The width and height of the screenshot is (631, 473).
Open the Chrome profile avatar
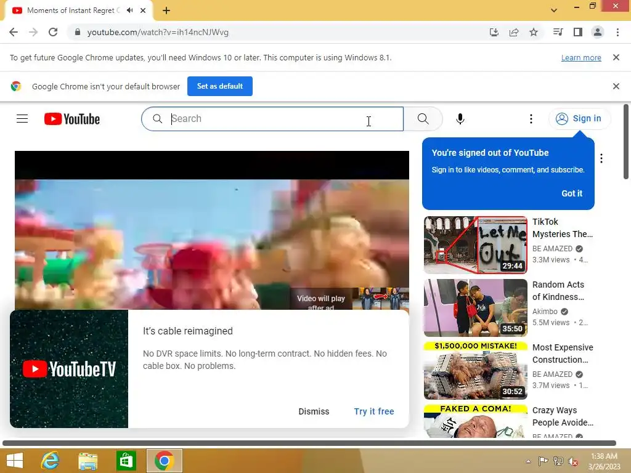pos(598,32)
